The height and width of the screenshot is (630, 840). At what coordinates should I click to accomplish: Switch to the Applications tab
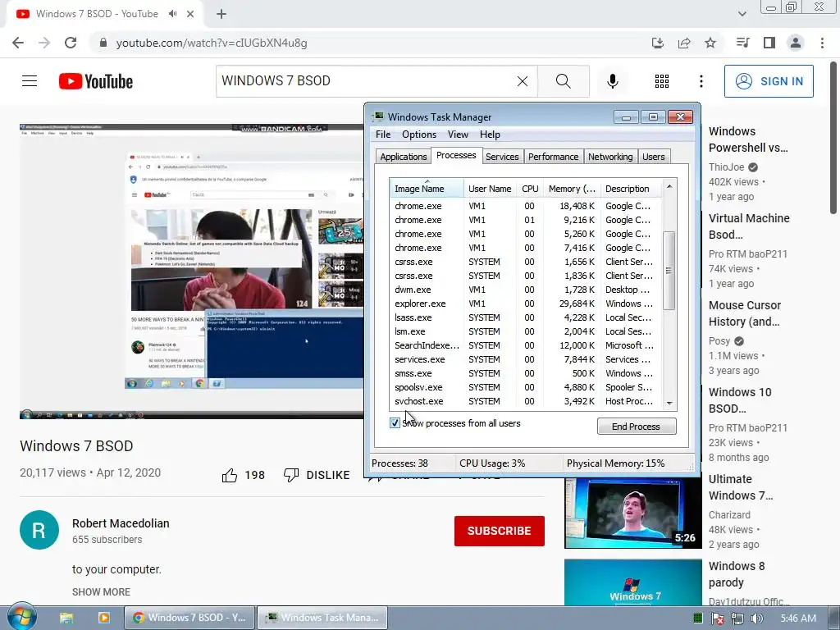(404, 157)
